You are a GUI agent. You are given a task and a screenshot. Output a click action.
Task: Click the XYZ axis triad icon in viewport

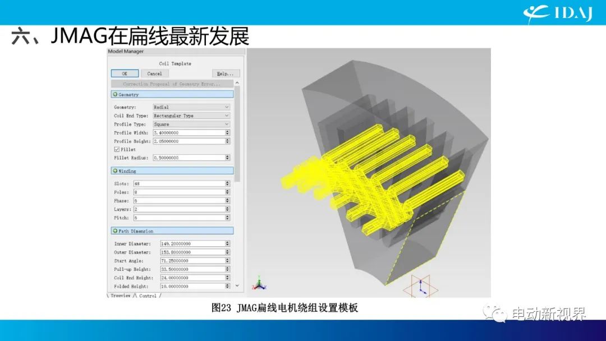(259, 284)
